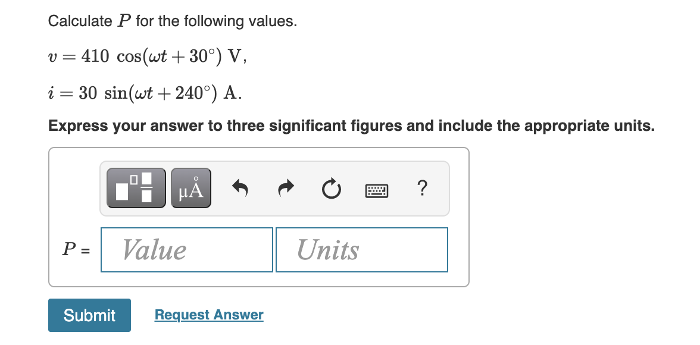Reset the answer with the circular arrow icon
Image resolution: width=700 pixels, height=345 pixels.
[331, 187]
